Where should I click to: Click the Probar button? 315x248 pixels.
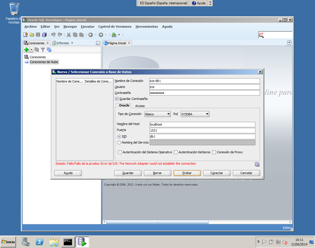(187, 173)
